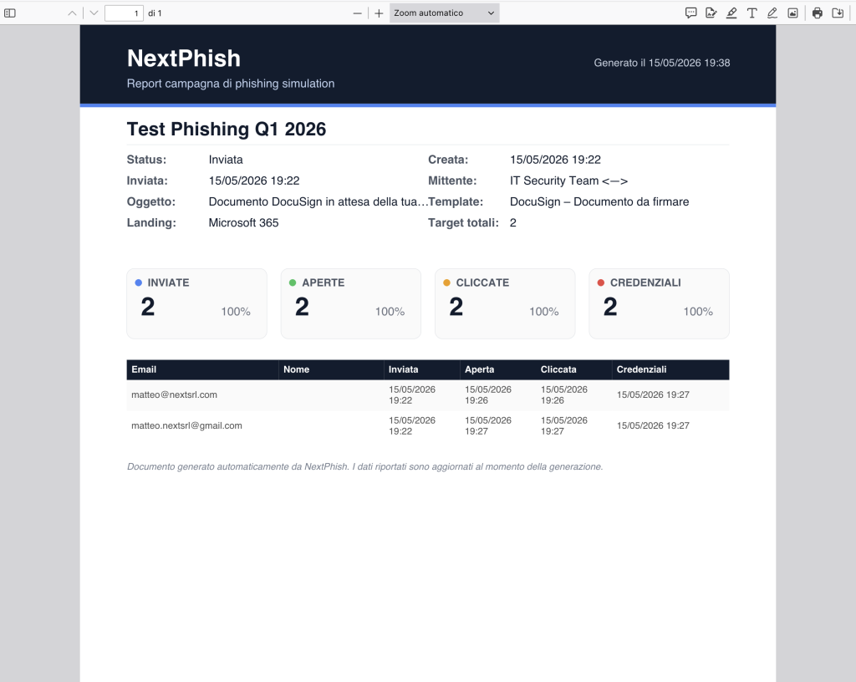Select the Mittente value IT Security Team

[x=568, y=181]
